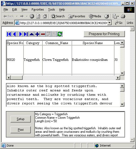Click the Triggerfish category cell

coord(33,60)
